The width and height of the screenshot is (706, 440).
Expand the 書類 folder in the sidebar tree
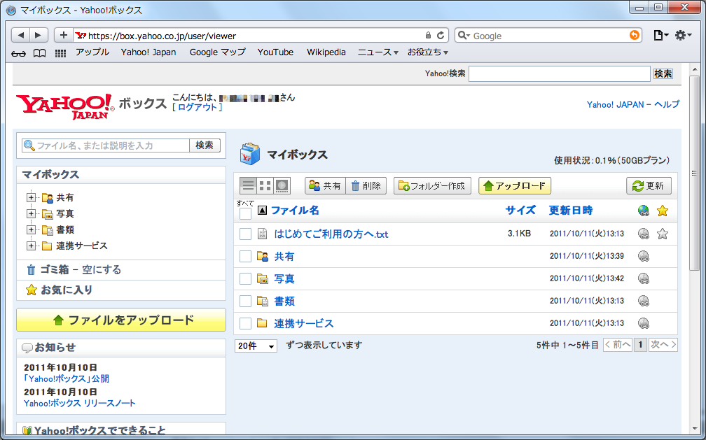click(31, 230)
